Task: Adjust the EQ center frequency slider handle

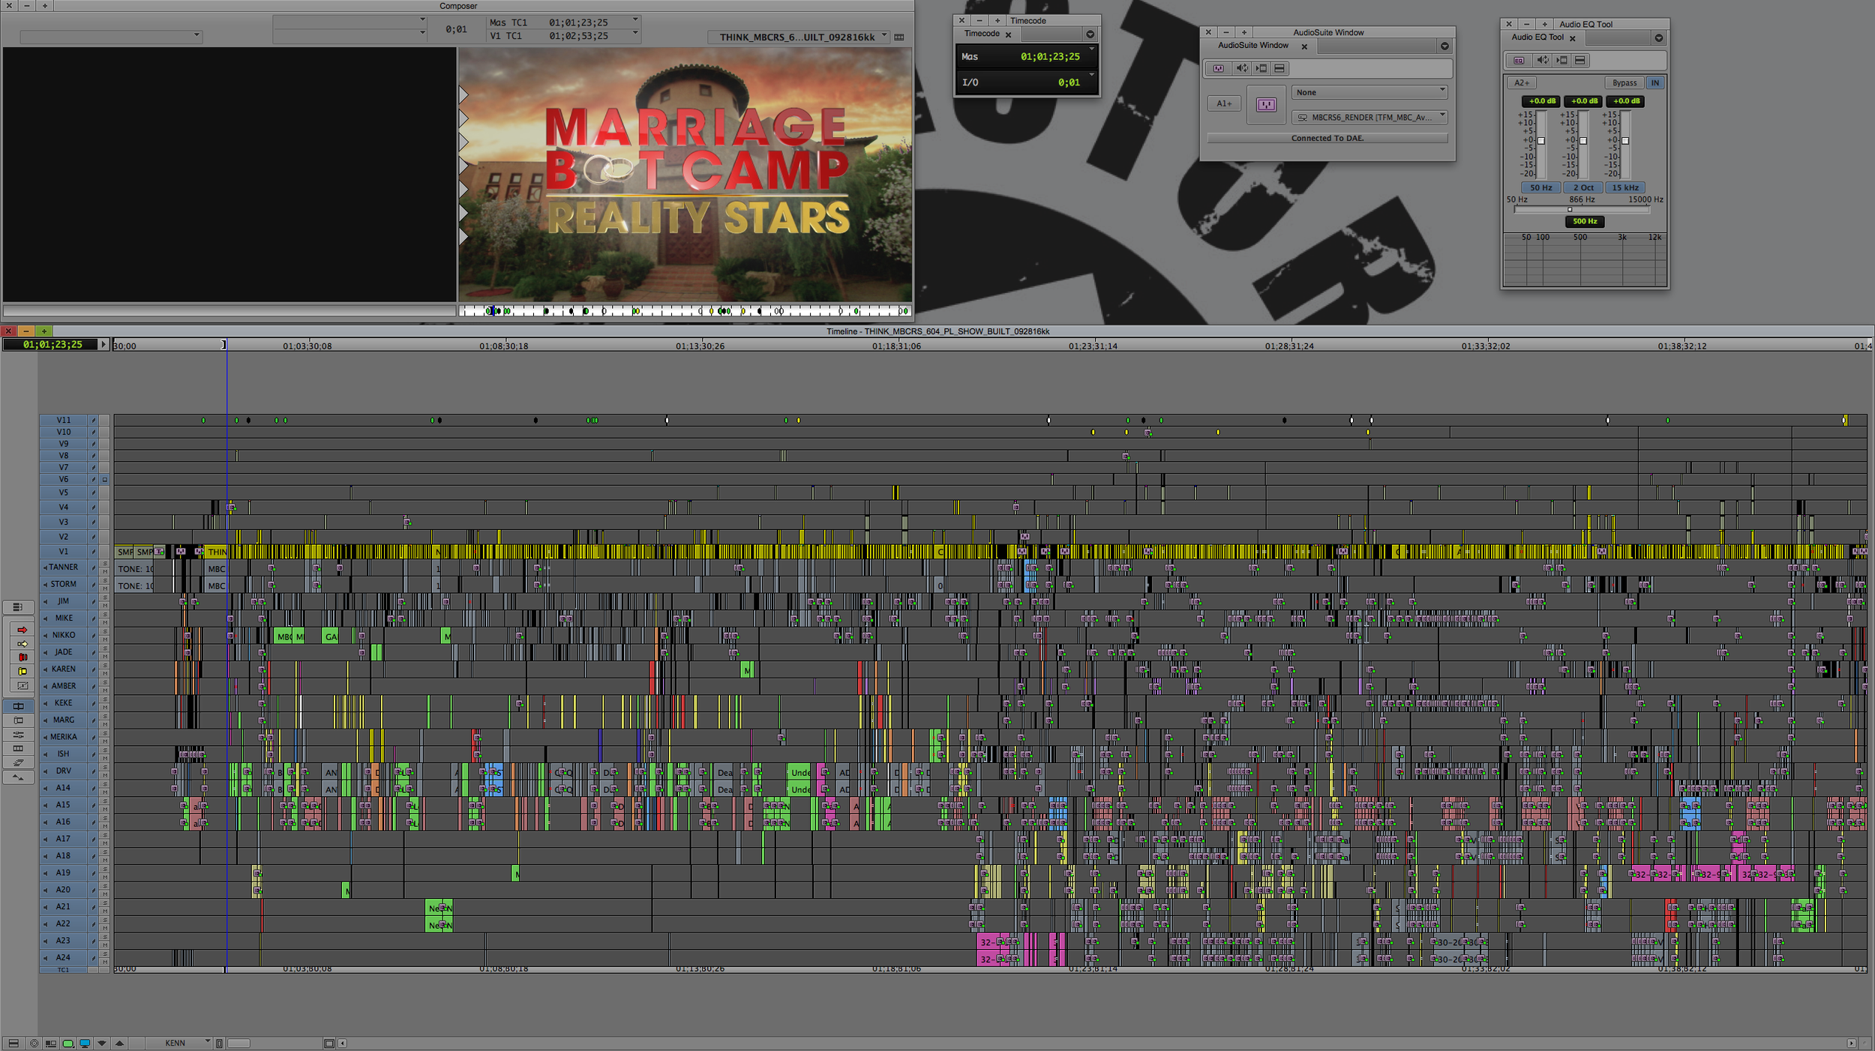Action: (1570, 210)
